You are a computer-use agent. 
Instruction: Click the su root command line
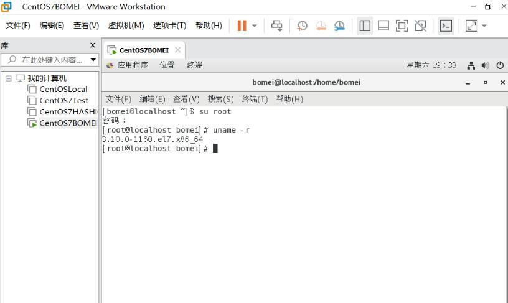(166, 112)
